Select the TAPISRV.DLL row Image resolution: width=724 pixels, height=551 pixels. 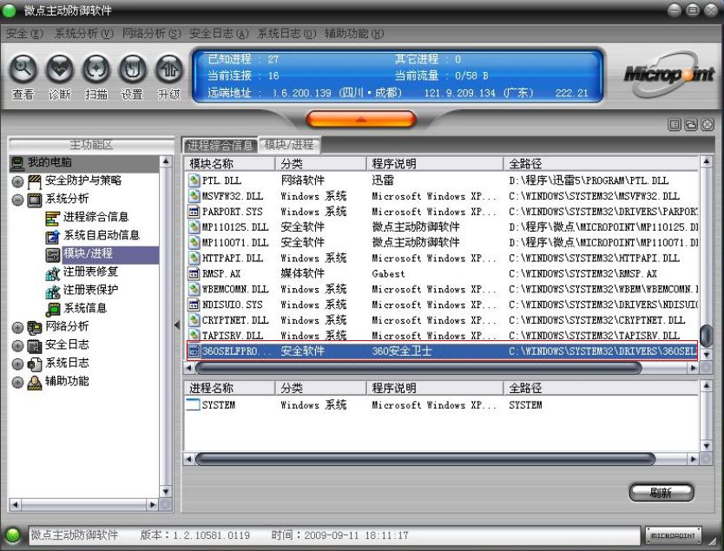coord(442,336)
